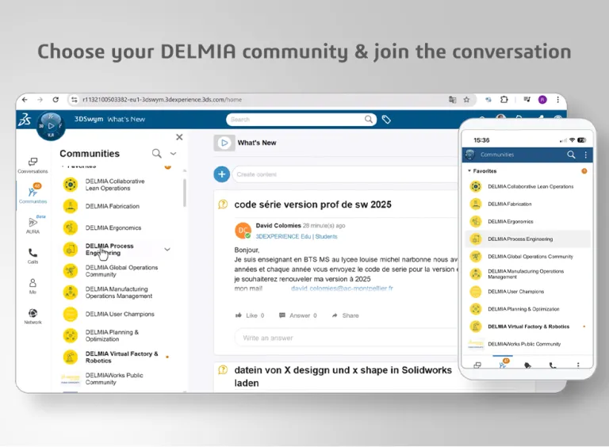This screenshot has width=609, height=447.
Task: Open the post 'code série version prof de sw 2025'
Action: (312, 204)
